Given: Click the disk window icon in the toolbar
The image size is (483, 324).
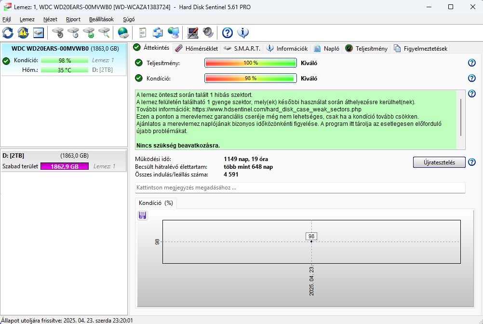Looking at the screenshot, I should (x=39, y=33).
